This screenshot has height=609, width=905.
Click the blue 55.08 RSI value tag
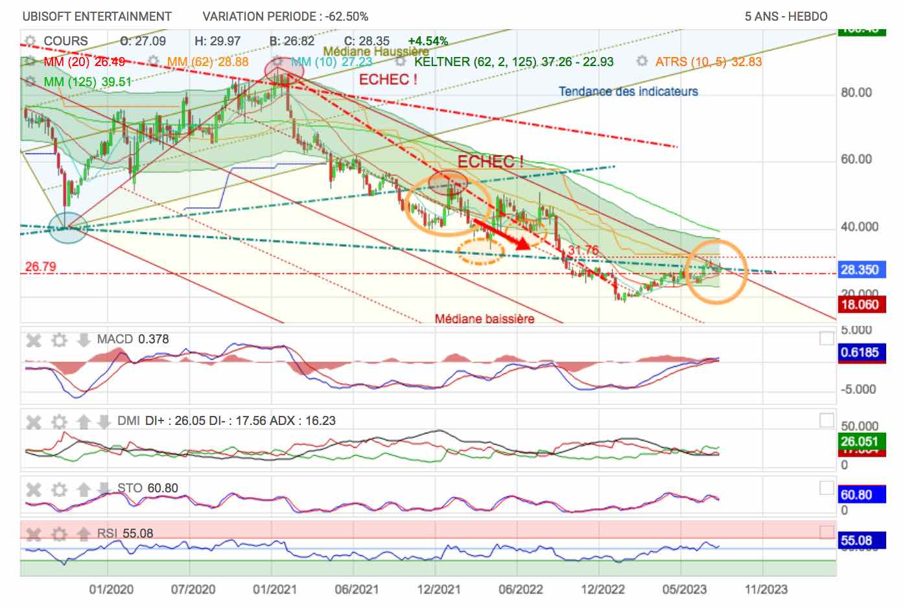point(862,540)
